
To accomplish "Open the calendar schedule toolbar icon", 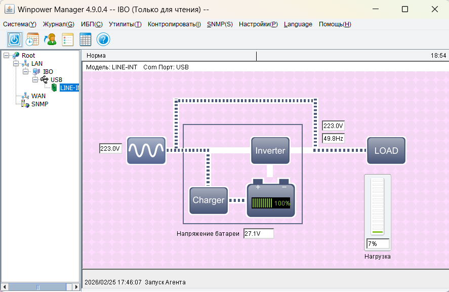I will pos(32,39).
